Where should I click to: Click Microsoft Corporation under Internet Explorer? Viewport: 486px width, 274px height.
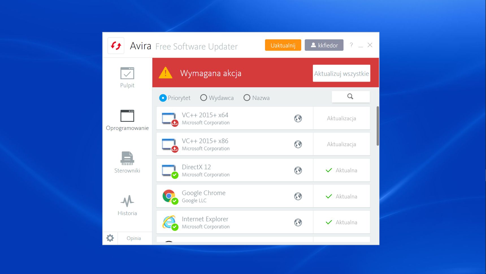click(206, 227)
